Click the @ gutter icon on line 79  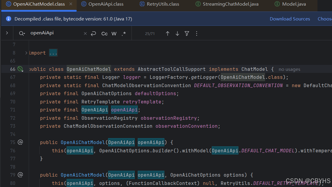[x=20, y=175]
